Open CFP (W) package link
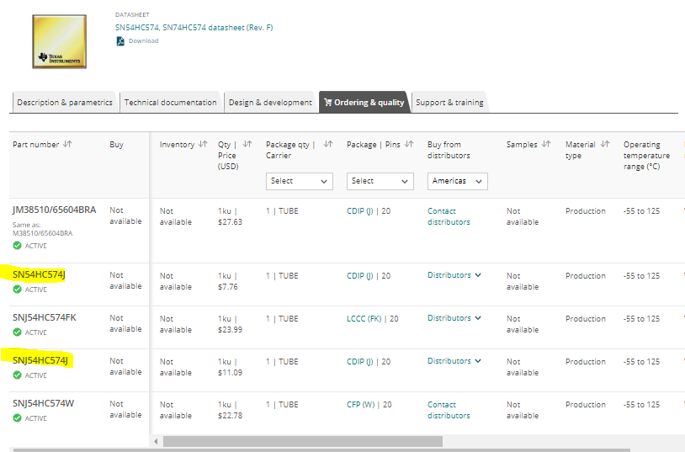 coord(360,404)
